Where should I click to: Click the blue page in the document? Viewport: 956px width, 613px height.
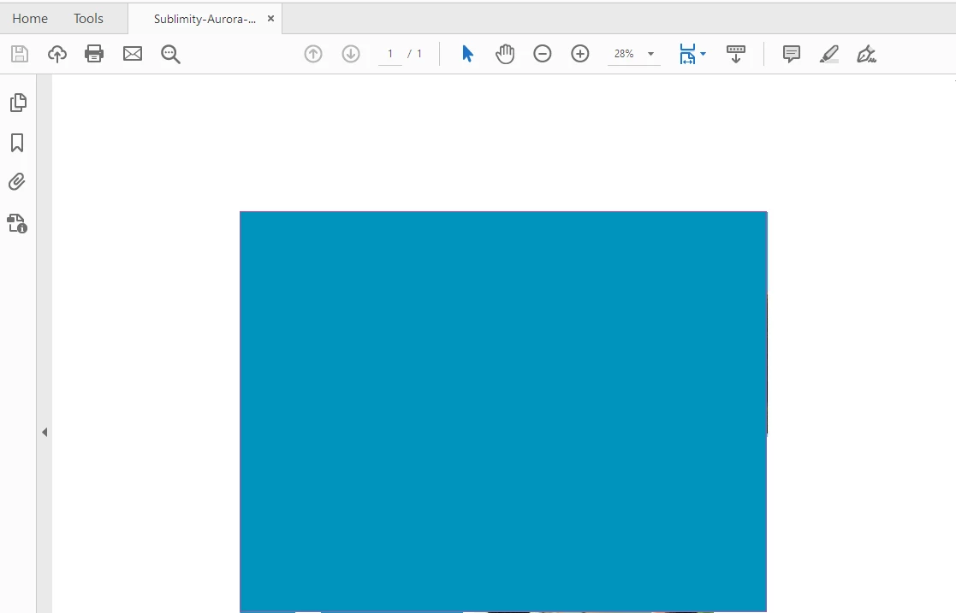(x=503, y=412)
